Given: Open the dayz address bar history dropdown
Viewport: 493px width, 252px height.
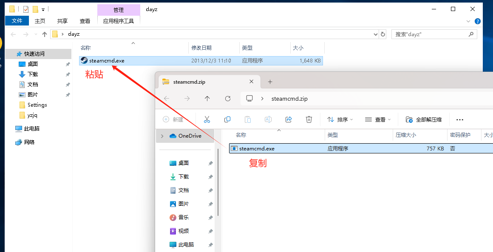Looking at the screenshot, I should click(x=375, y=34).
